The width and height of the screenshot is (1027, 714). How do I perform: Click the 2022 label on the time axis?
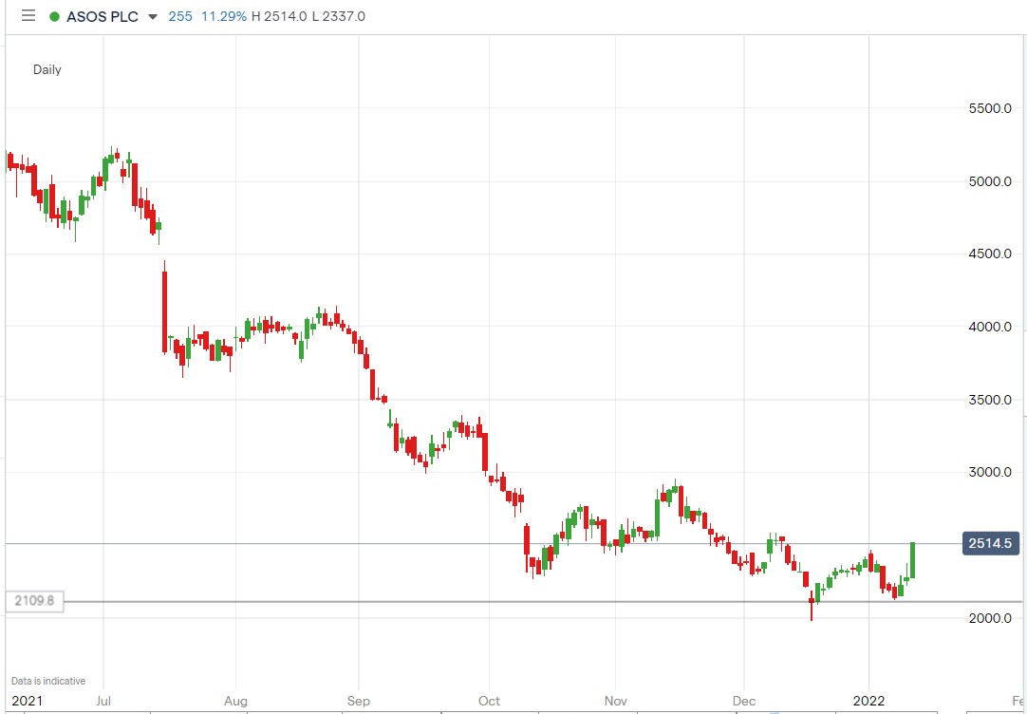(868, 701)
